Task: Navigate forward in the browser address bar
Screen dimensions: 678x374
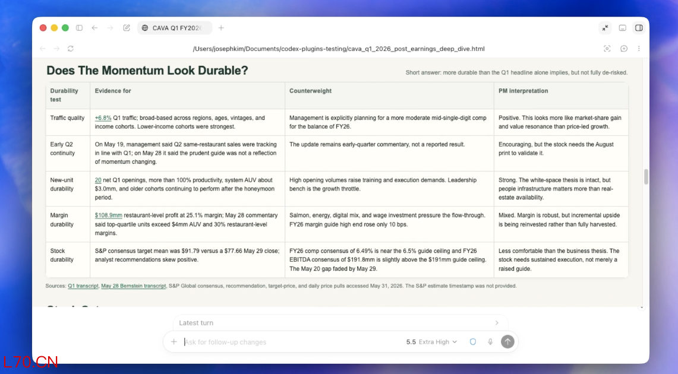Action: (56, 48)
